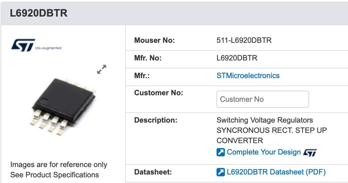Screen dimensions: 348x183
Task: Click the enlarge image arrows icon
Action: tap(102, 69)
